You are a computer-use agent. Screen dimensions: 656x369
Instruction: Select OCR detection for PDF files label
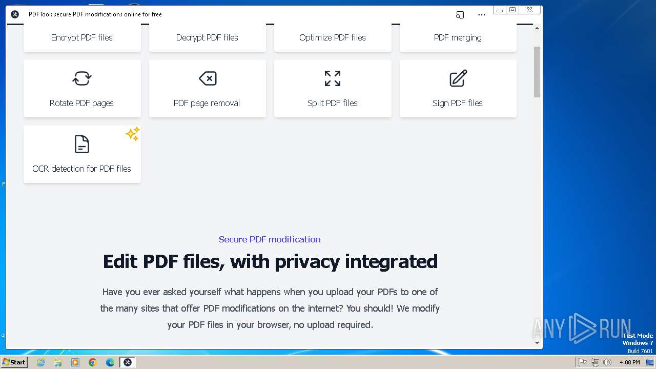pos(82,169)
